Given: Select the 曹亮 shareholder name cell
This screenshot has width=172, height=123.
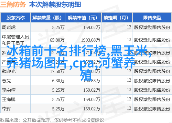Looking at the screenshot, I should click(x=6, y=81).
